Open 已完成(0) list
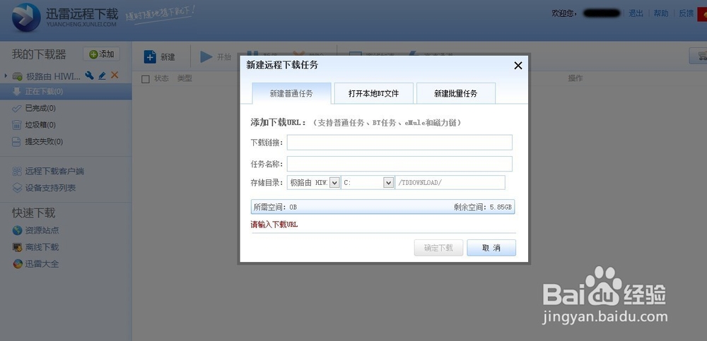707x341 pixels. [40, 108]
